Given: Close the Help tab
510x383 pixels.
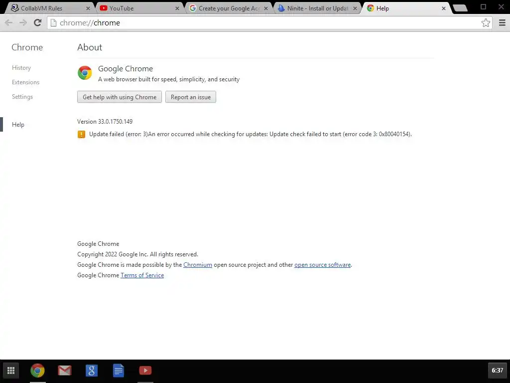Looking at the screenshot, I should pyautogui.click(x=444, y=8).
